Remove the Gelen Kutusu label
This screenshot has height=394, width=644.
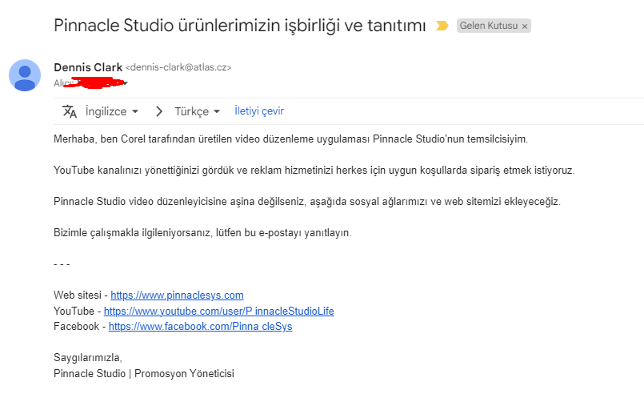pos(525,26)
